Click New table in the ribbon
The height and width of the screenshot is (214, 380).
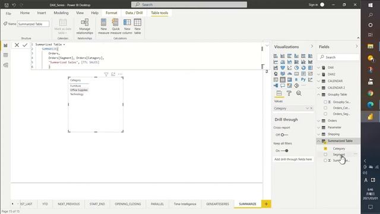(137, 26)
